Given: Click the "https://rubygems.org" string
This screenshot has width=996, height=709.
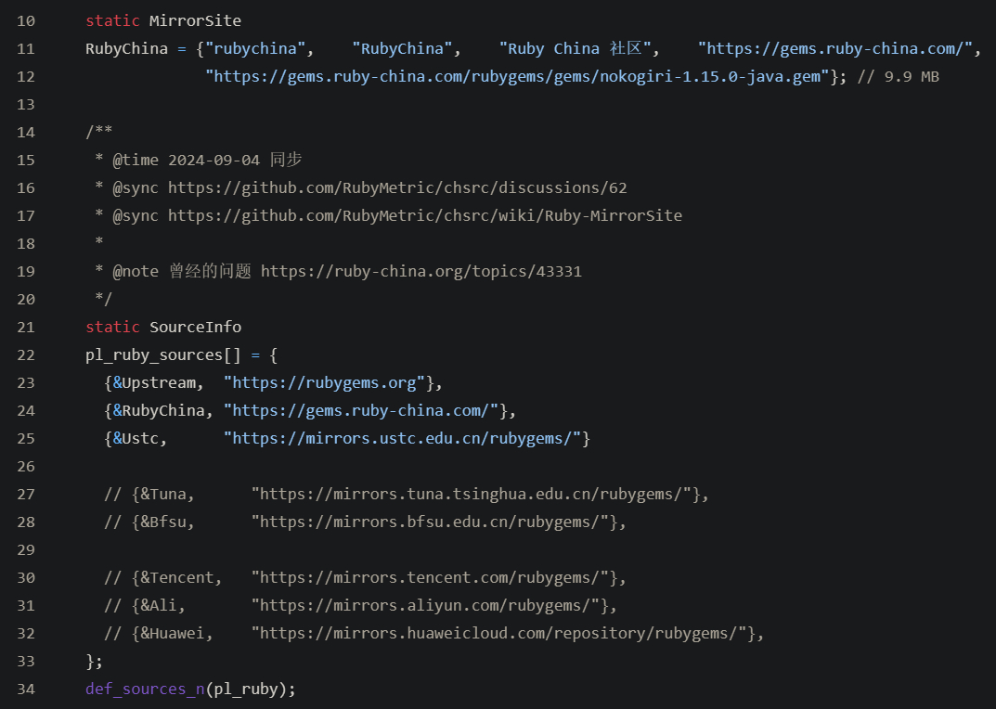Looking at the screenshot, I should point(324,383).
